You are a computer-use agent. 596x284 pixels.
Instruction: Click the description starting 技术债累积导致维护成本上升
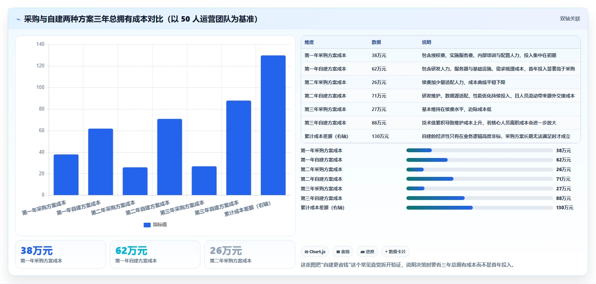489,123
